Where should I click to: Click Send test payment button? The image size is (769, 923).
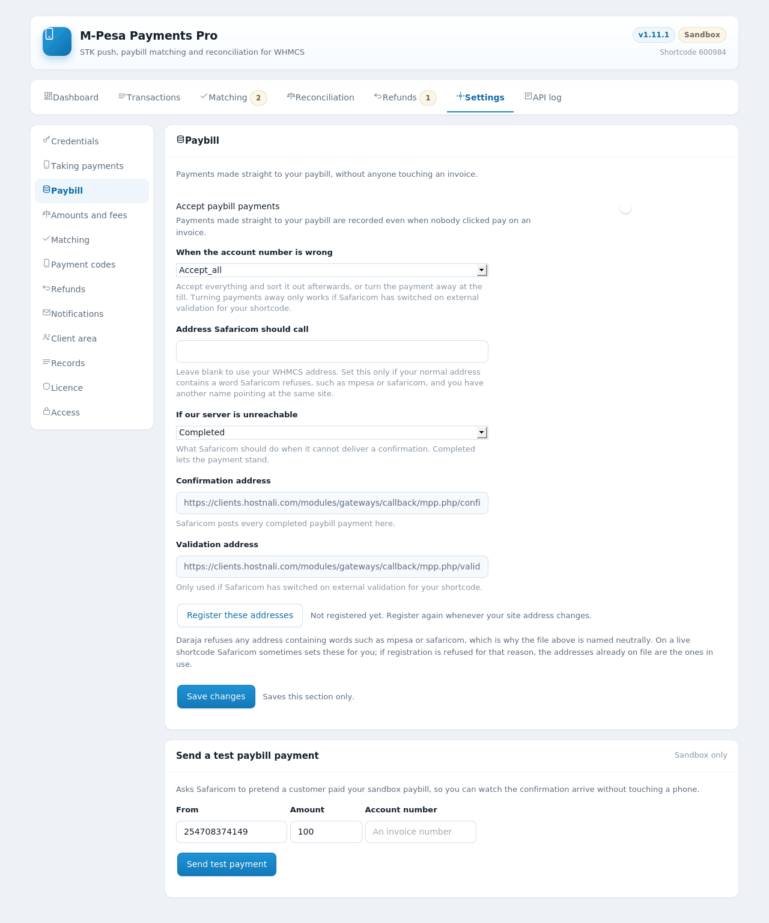[x=226, y=864]
